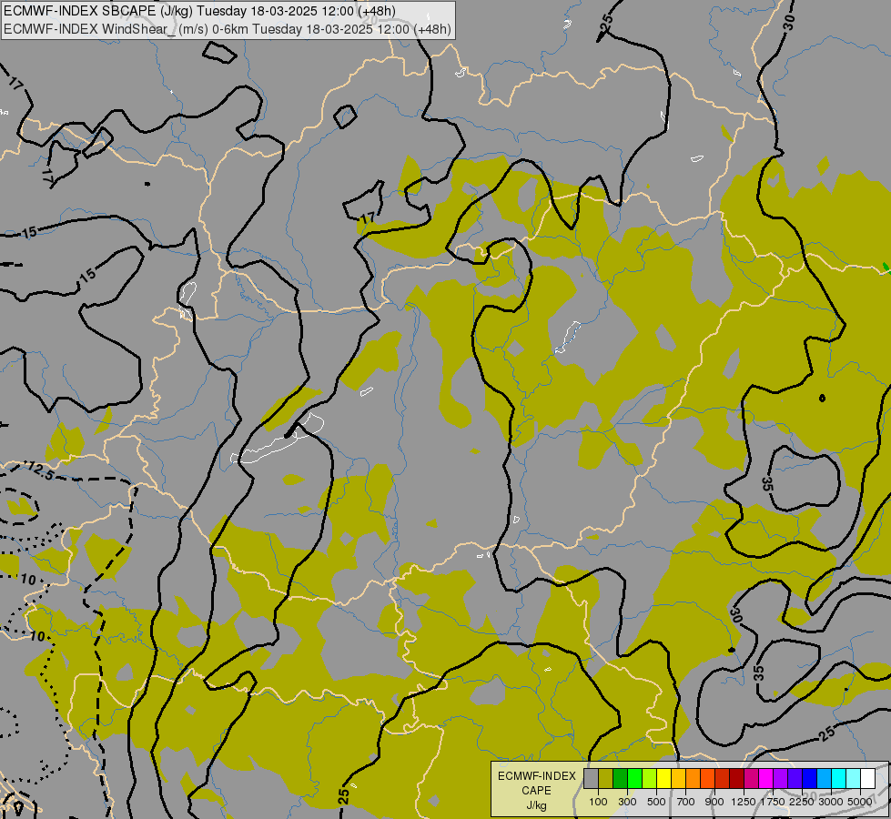Click the gray swatch in the CAPE legend
Viewport: 891px width, 819px height.
(591, 778)
